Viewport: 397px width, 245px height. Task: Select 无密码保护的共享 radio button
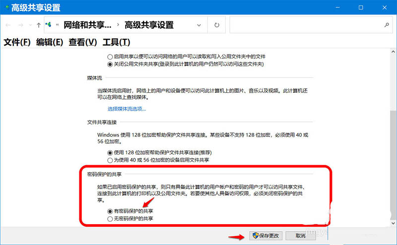point(110,219)
